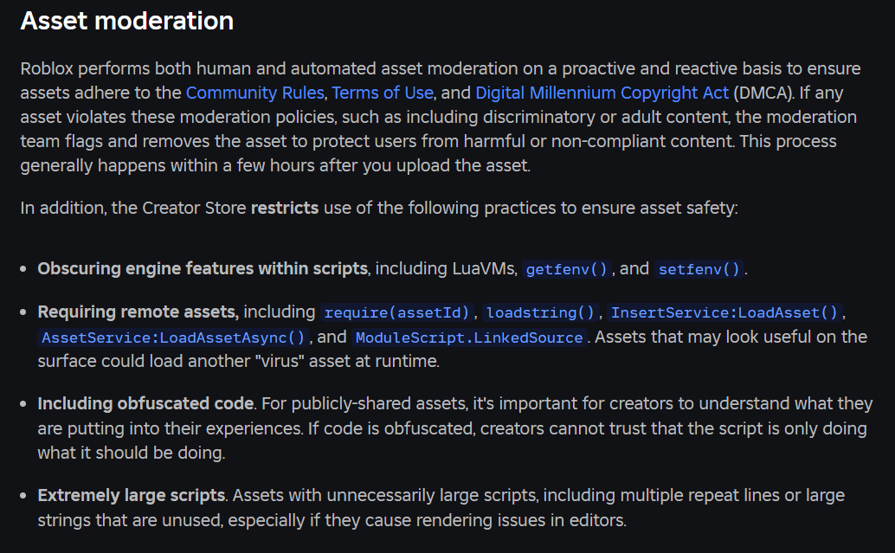Open Digital Millennium Copyright Act link
Screen dimensions: 895x553
point(602,93)
